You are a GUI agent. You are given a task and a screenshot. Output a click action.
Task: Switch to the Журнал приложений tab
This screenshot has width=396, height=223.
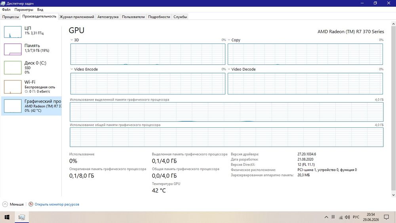pos(77,17)
